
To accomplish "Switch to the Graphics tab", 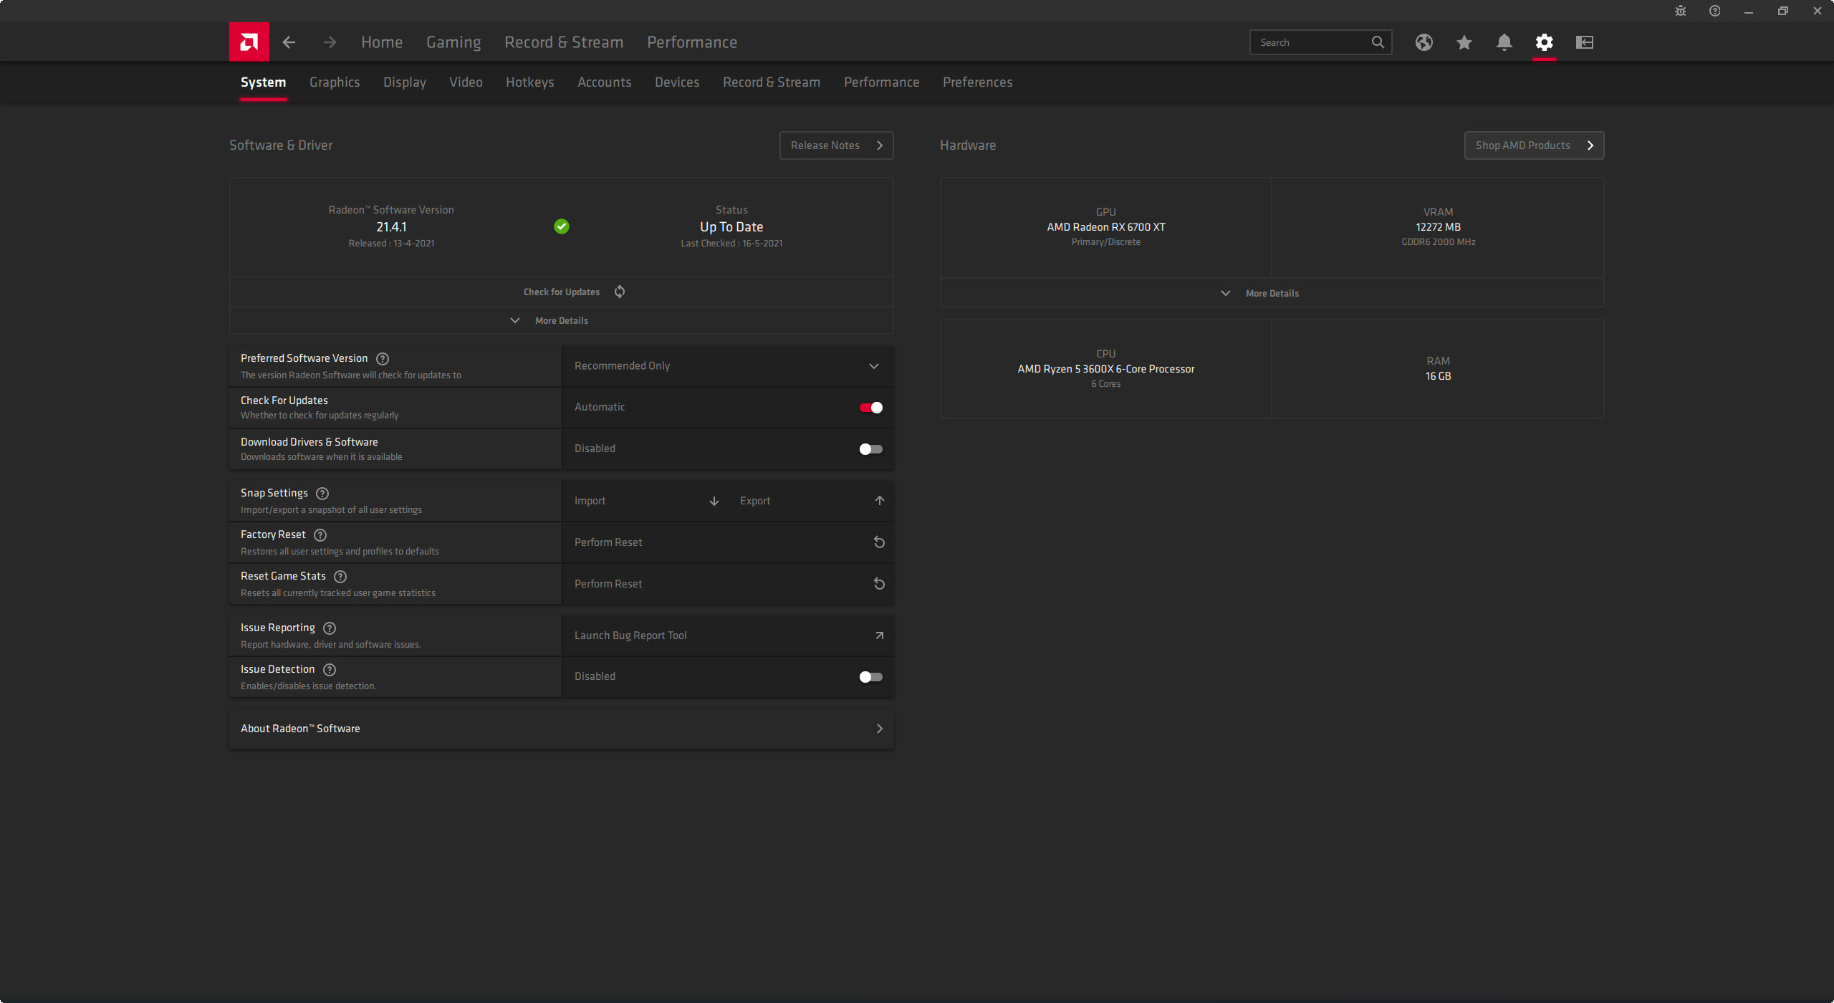I will 335,82.
